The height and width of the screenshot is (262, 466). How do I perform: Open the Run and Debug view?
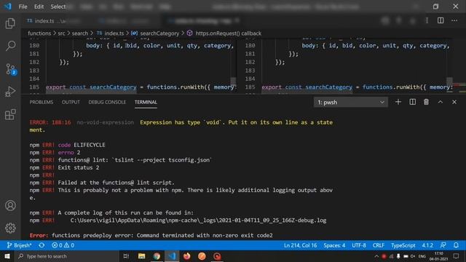click(10, 92)
